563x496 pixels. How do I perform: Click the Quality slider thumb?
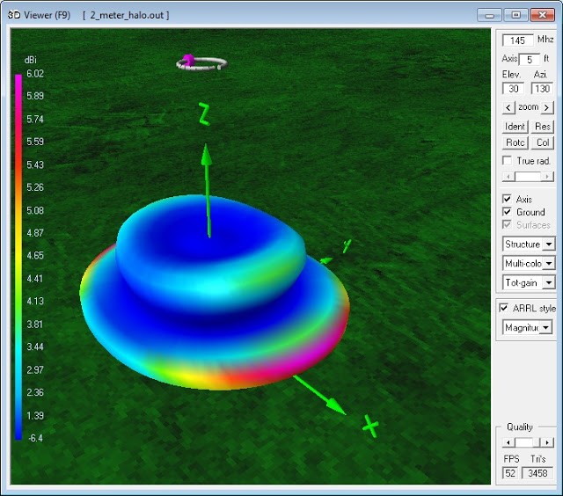pos(524,441)
